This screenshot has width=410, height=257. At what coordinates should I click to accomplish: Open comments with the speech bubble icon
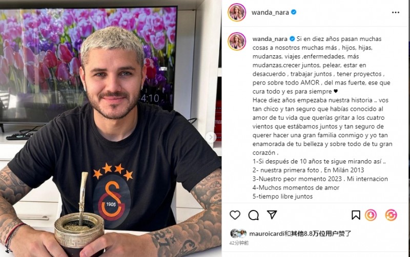point(253,215)
